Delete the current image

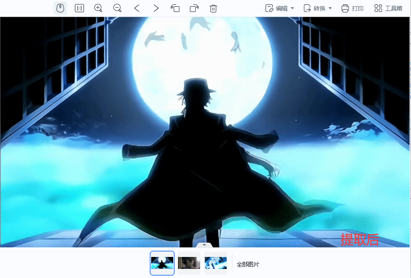[213, 8]
